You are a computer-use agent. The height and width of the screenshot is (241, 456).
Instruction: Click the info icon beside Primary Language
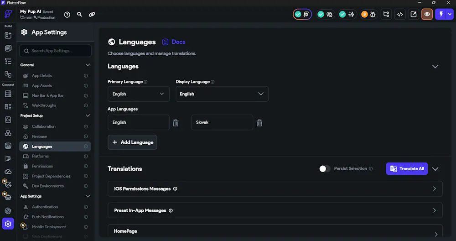pyautogui.click(x=145, y=82)
